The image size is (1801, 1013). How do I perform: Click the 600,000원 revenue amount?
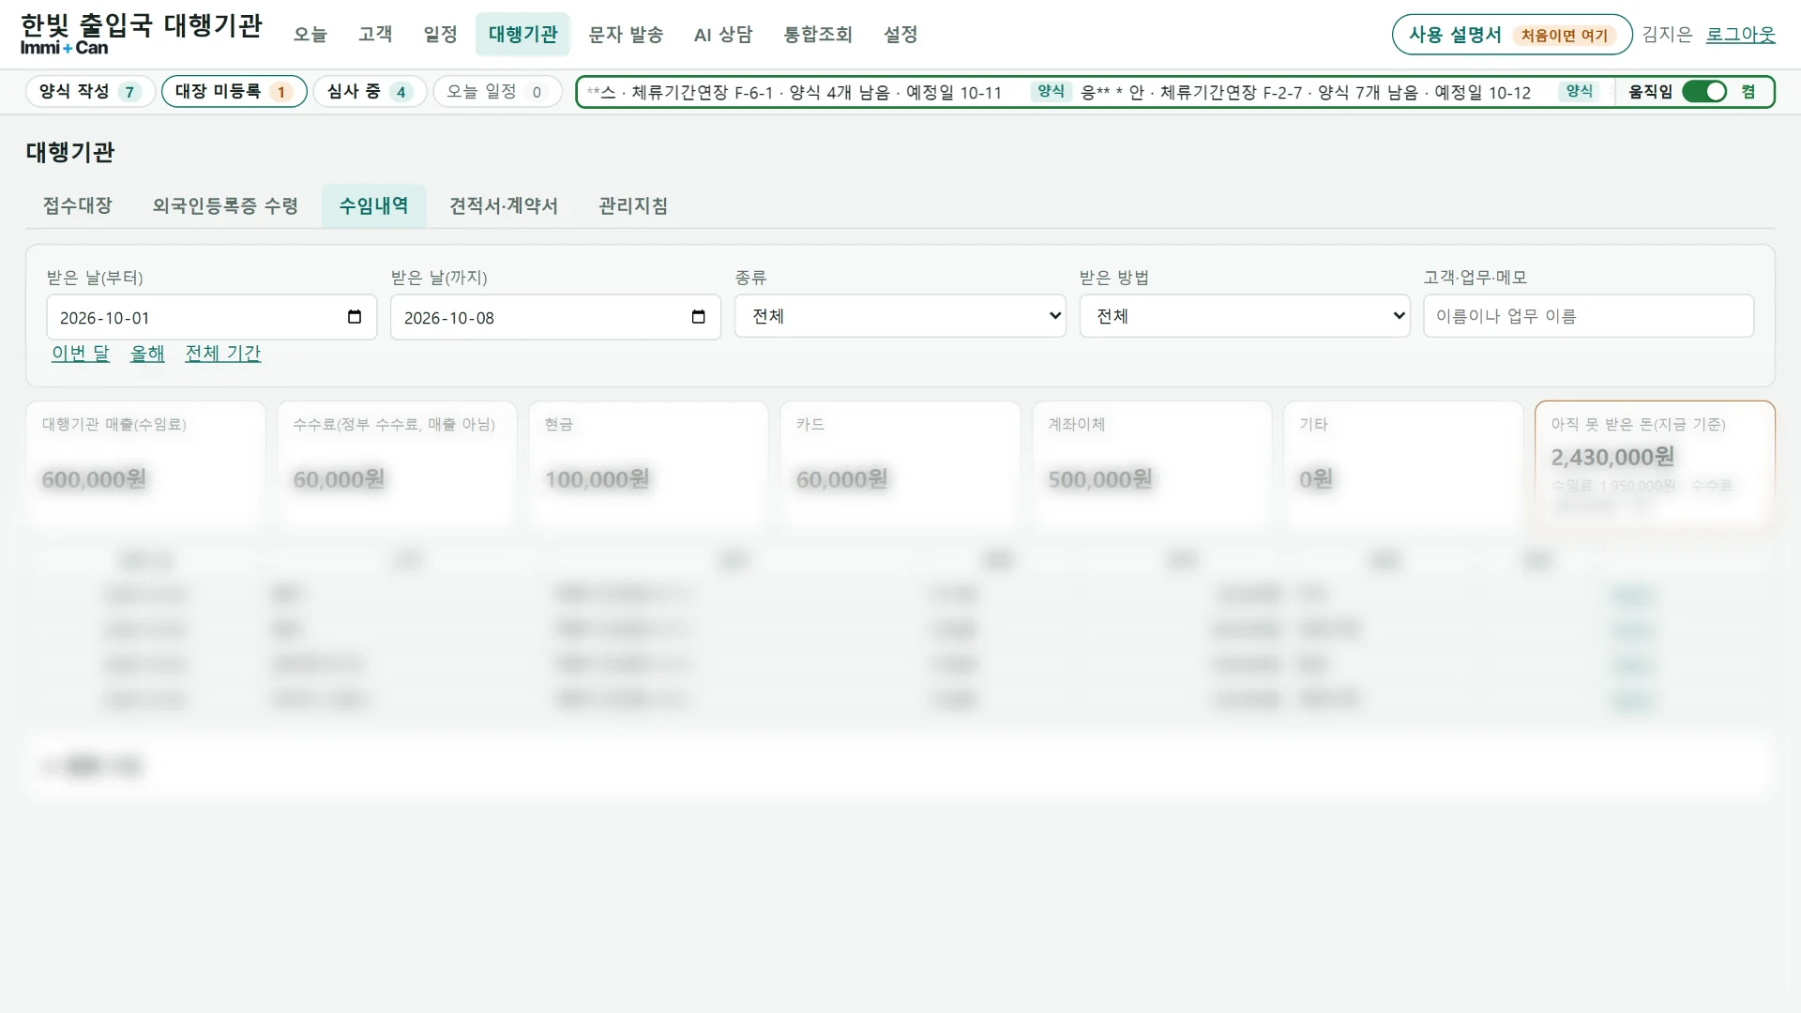tap(94, 479)
